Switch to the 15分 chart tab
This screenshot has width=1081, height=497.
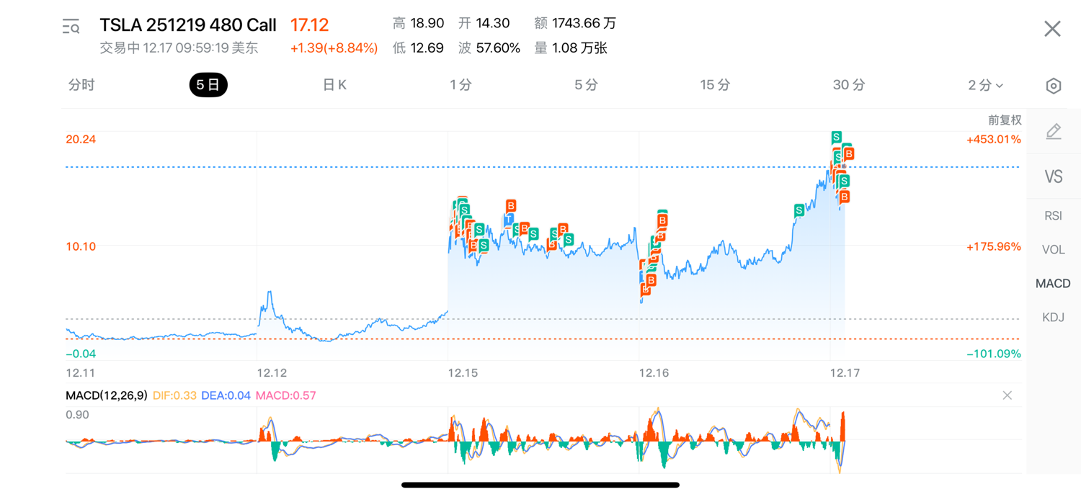tap(715, 85)
